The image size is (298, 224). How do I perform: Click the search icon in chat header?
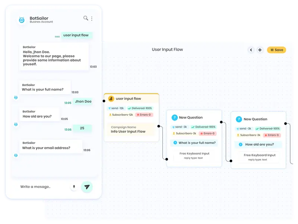tap(86, 18)
